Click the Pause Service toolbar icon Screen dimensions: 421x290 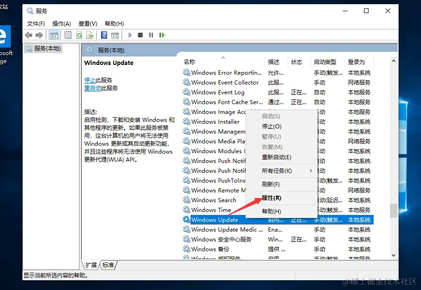point(151,35)
